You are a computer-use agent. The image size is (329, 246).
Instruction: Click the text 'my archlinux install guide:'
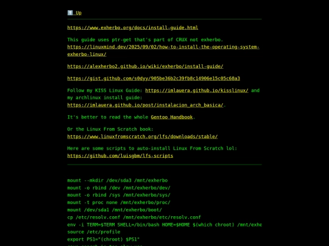click(x=105, y=98)
